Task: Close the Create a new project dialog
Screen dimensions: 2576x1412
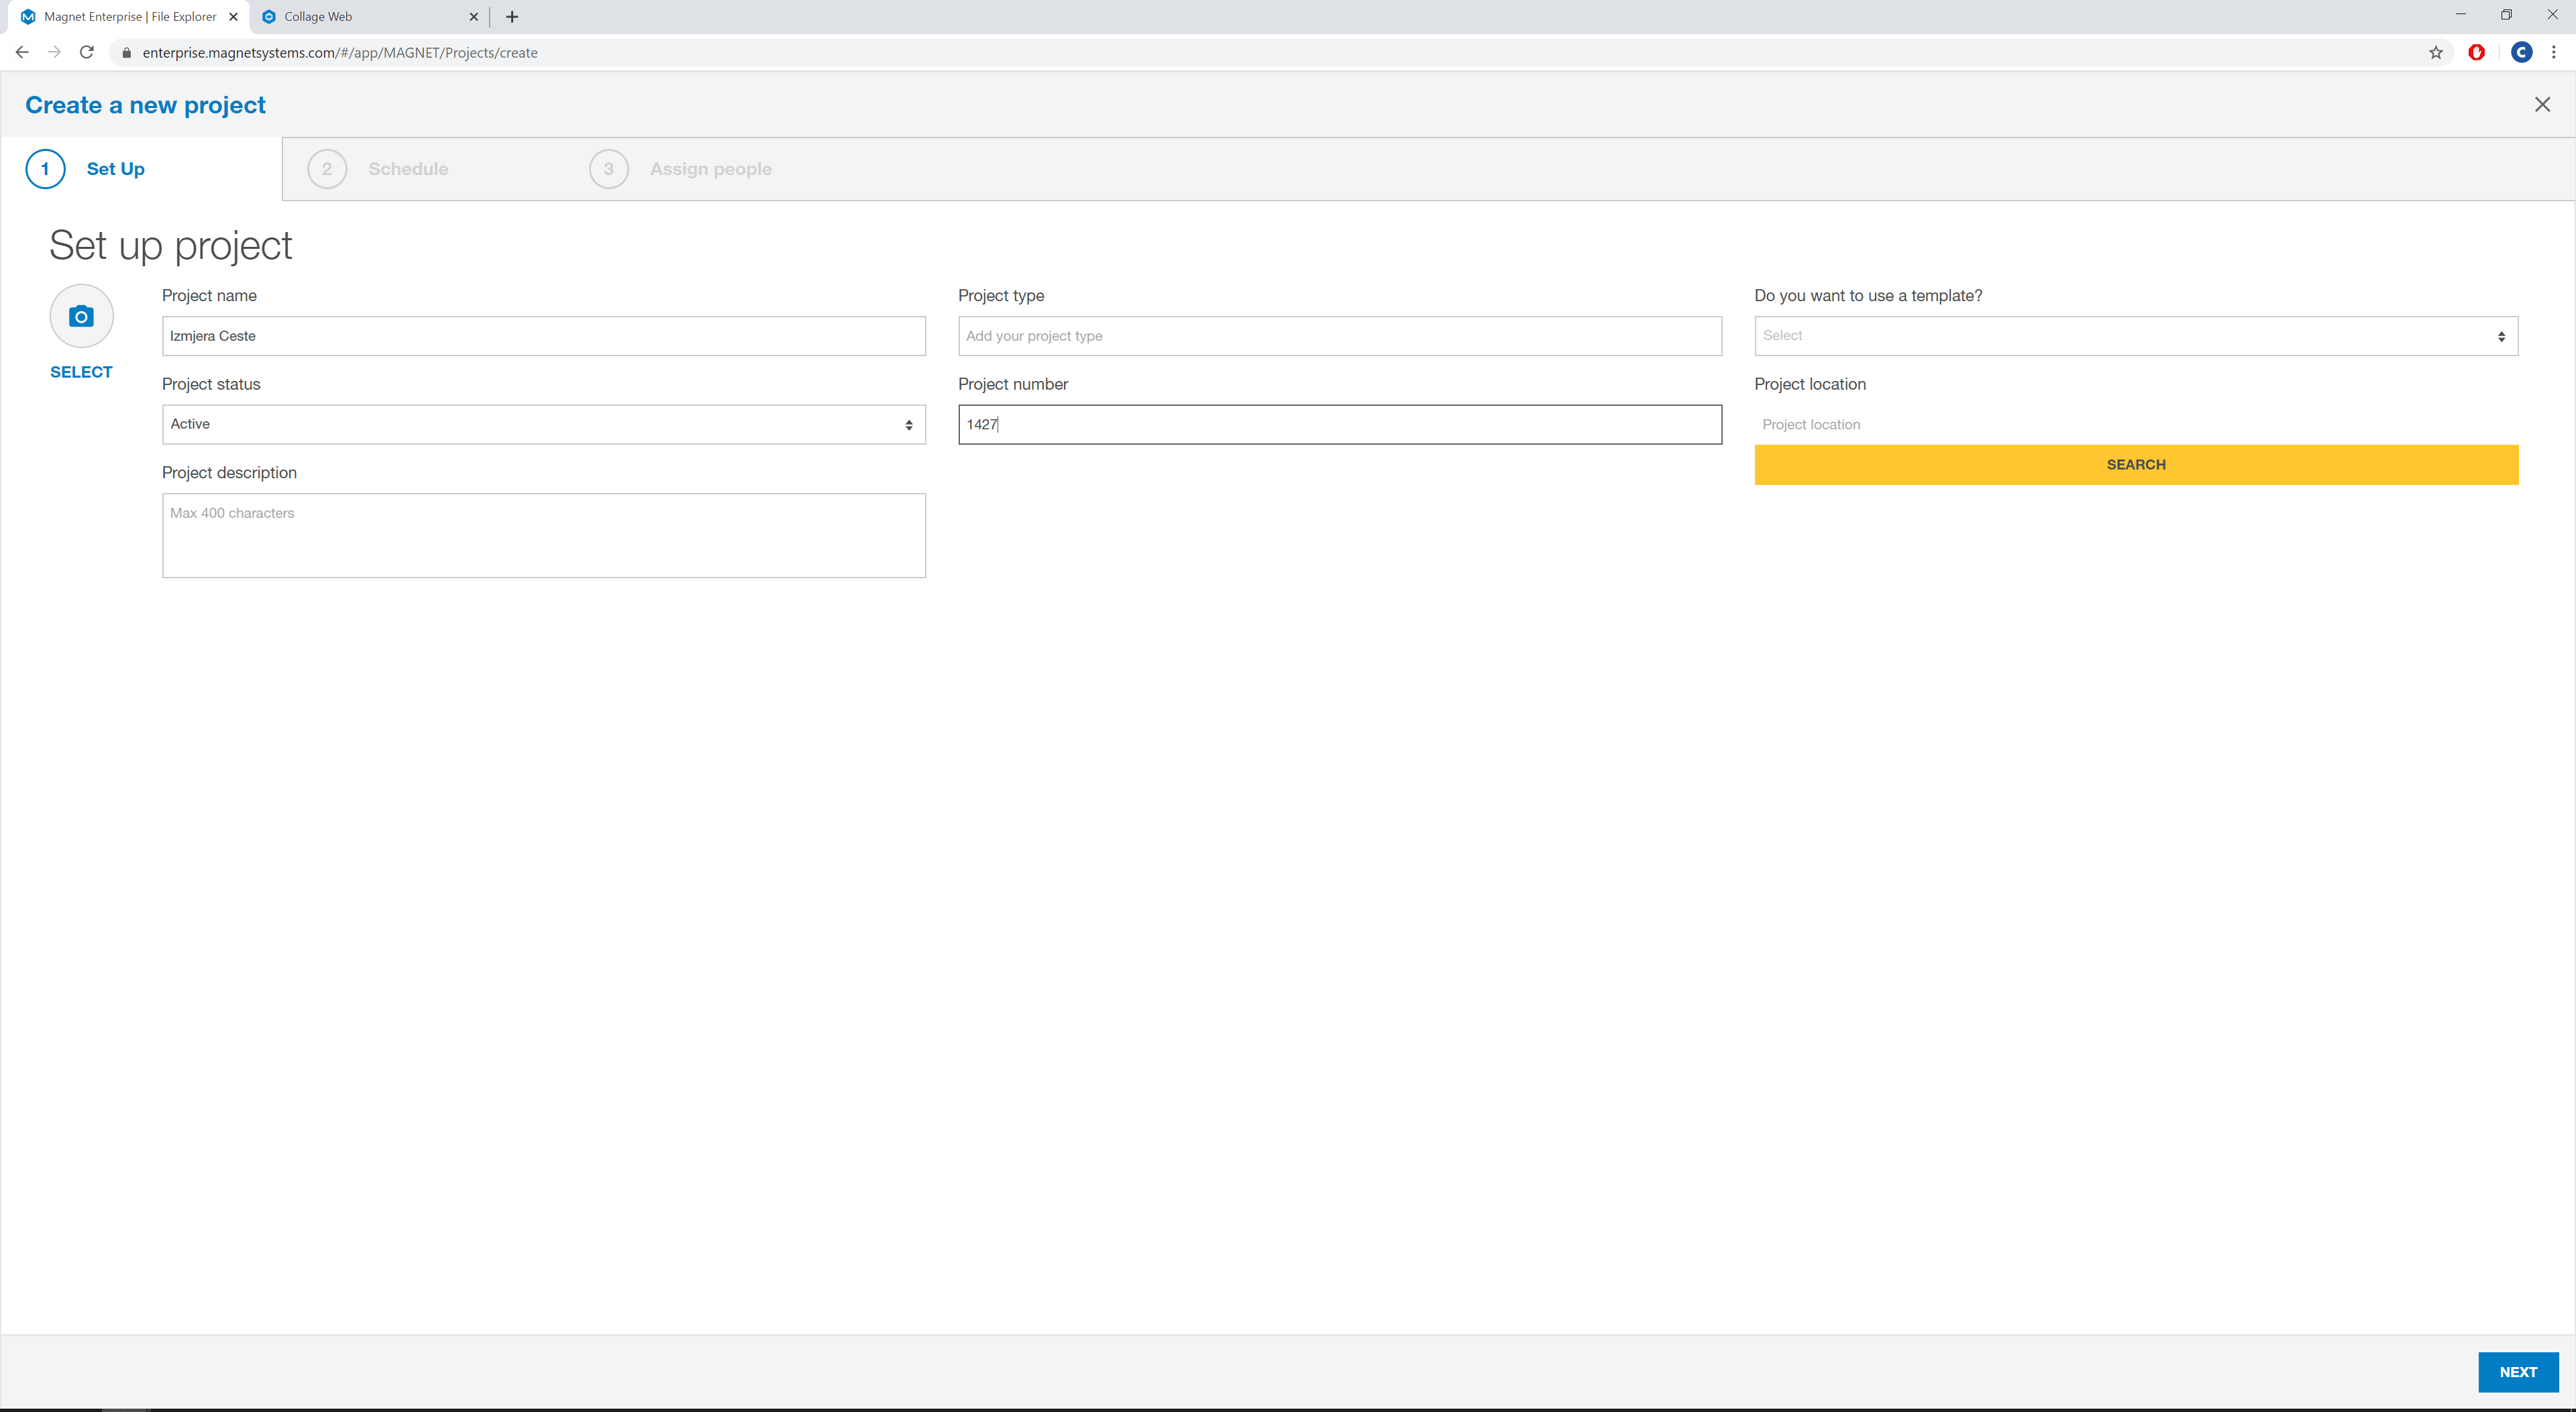Action: [x=2542, y=104]
